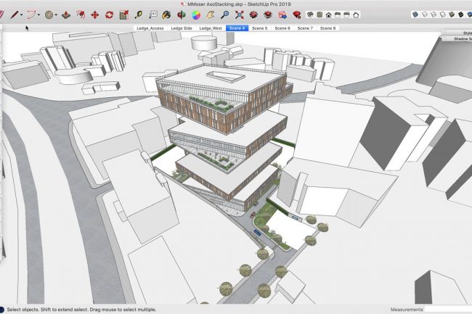Switch to the Ledge_Access scene tab

click(151, 28)
